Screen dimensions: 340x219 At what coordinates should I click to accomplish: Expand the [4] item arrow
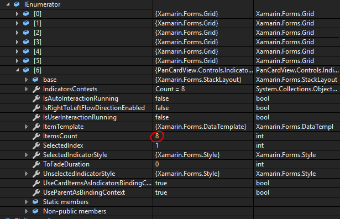(17, 51)
